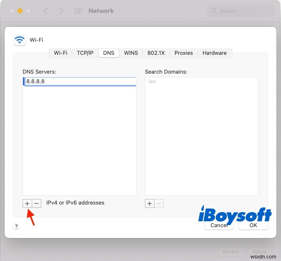Select the DNS tab

(x=109, y=53)
